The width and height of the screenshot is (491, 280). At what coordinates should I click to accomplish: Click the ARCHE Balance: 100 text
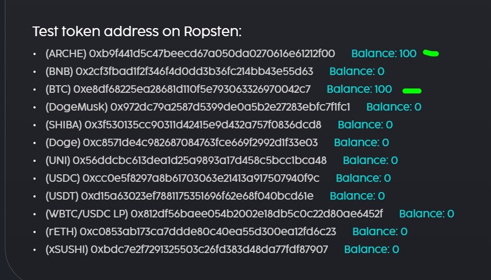pos(384,53)
